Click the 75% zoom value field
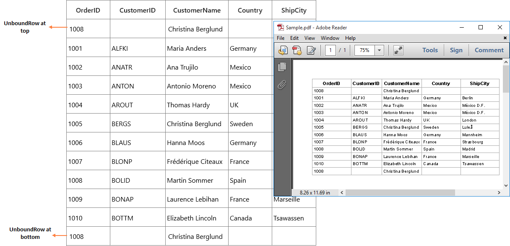510x246 pixels. [x=365, y=50]
